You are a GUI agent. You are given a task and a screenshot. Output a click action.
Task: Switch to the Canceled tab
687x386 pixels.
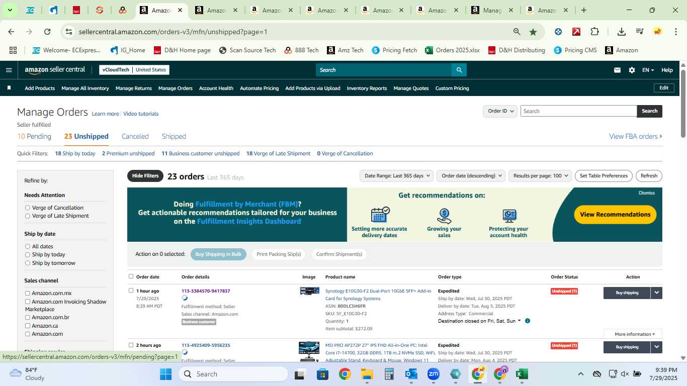[x=135, y=136]
